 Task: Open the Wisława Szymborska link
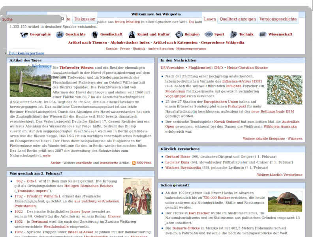pos(183,167)
